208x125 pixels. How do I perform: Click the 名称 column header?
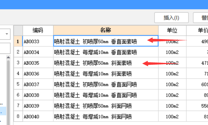[x=106, y=31]
